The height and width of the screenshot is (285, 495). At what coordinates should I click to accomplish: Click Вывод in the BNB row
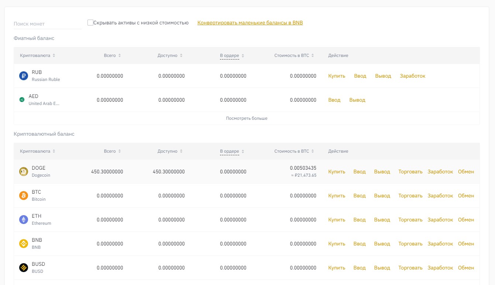point(382,244)
